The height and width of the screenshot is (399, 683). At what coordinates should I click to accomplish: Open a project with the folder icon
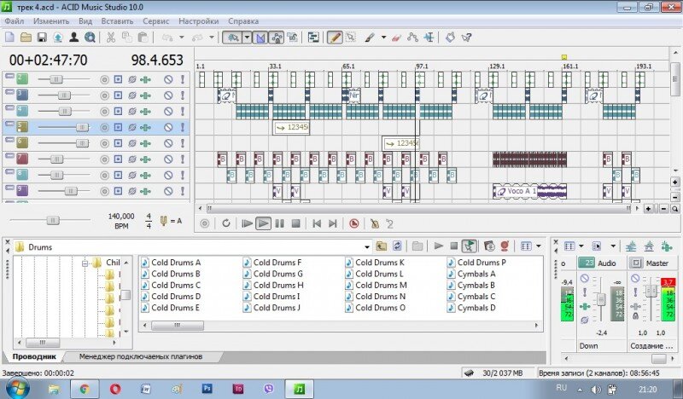click(x=26, y=38)
